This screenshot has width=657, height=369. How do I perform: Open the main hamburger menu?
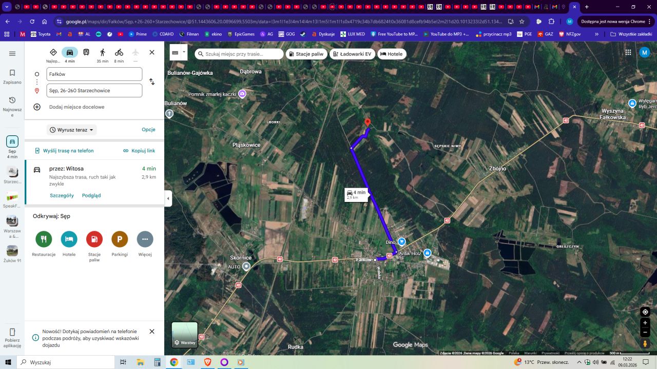pyautogui.click(x=12, y=54)
